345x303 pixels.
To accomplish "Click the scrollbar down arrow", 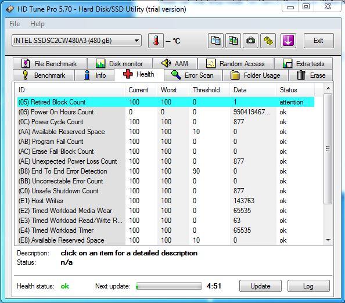I will [x=328, y=240].
